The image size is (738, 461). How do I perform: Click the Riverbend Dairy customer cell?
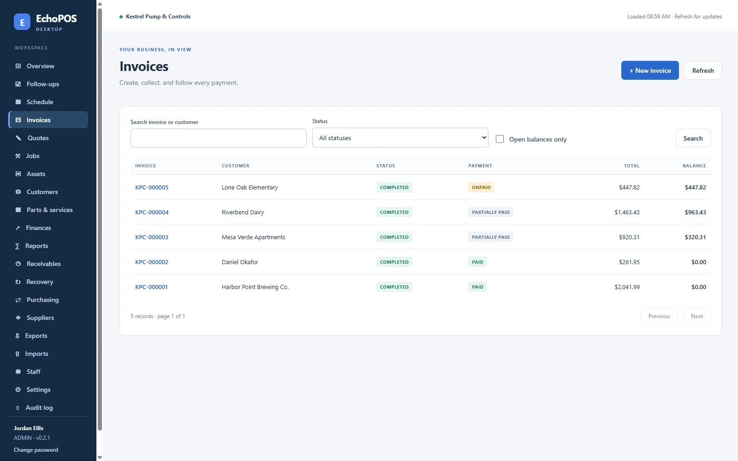[243, 212]
